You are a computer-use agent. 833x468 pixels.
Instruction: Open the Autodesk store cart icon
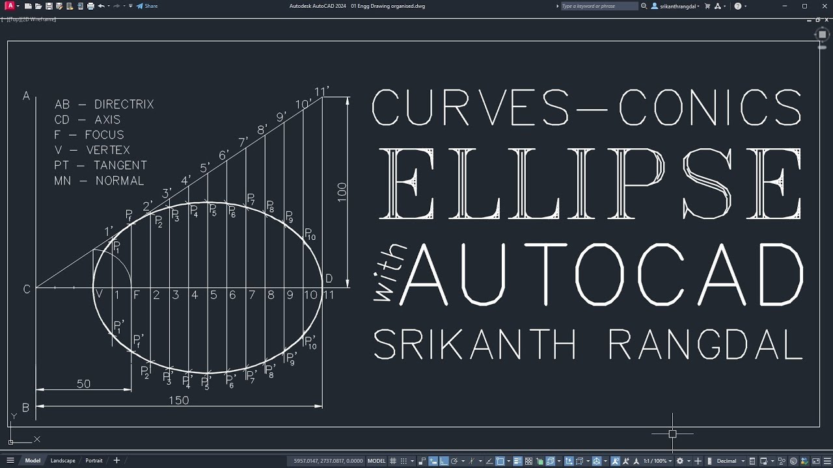tap(707, 6)
